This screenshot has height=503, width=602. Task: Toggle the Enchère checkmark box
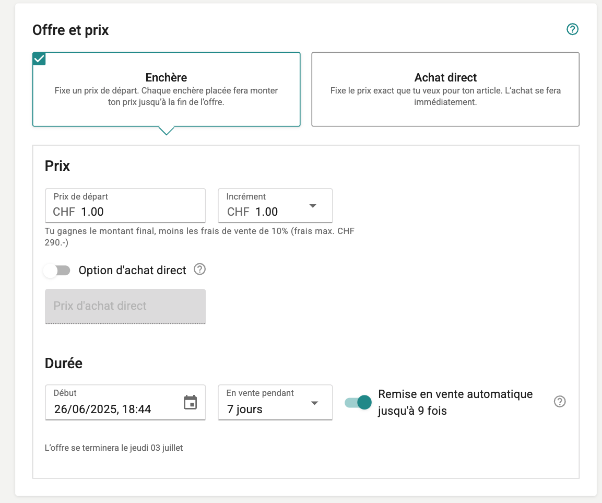[x=39, y=59]
